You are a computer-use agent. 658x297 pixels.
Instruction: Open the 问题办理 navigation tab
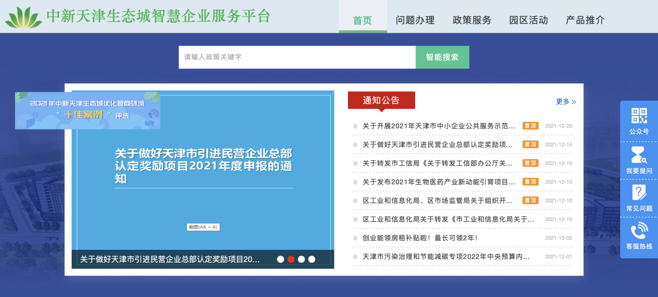[415, 20]
